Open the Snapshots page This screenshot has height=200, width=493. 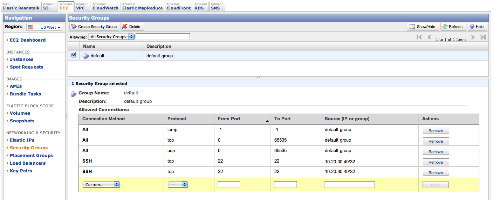pyautogui.click(x=22, y=121)
